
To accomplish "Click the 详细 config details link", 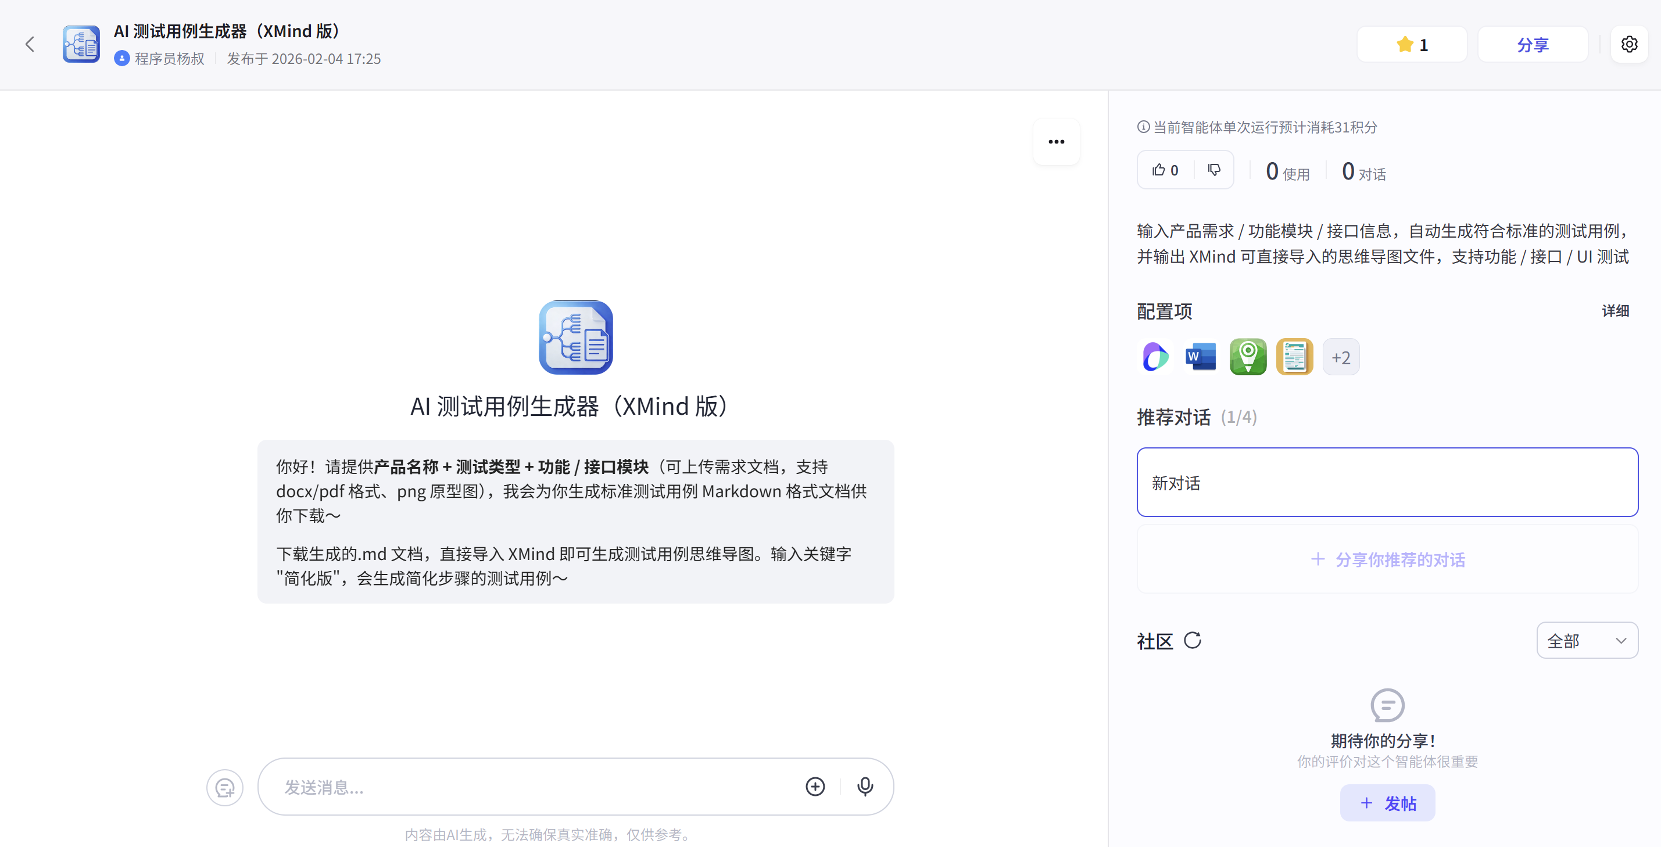I will (1615, 311).
